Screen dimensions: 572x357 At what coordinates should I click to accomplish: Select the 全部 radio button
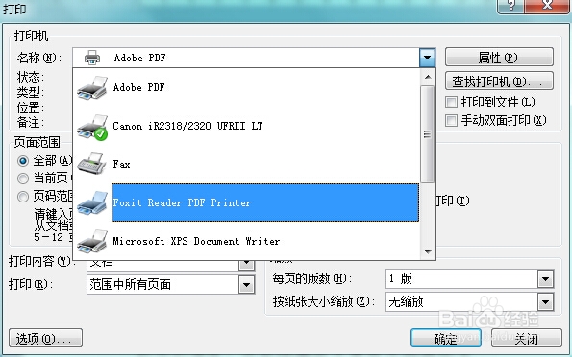(x=23, y=160)
